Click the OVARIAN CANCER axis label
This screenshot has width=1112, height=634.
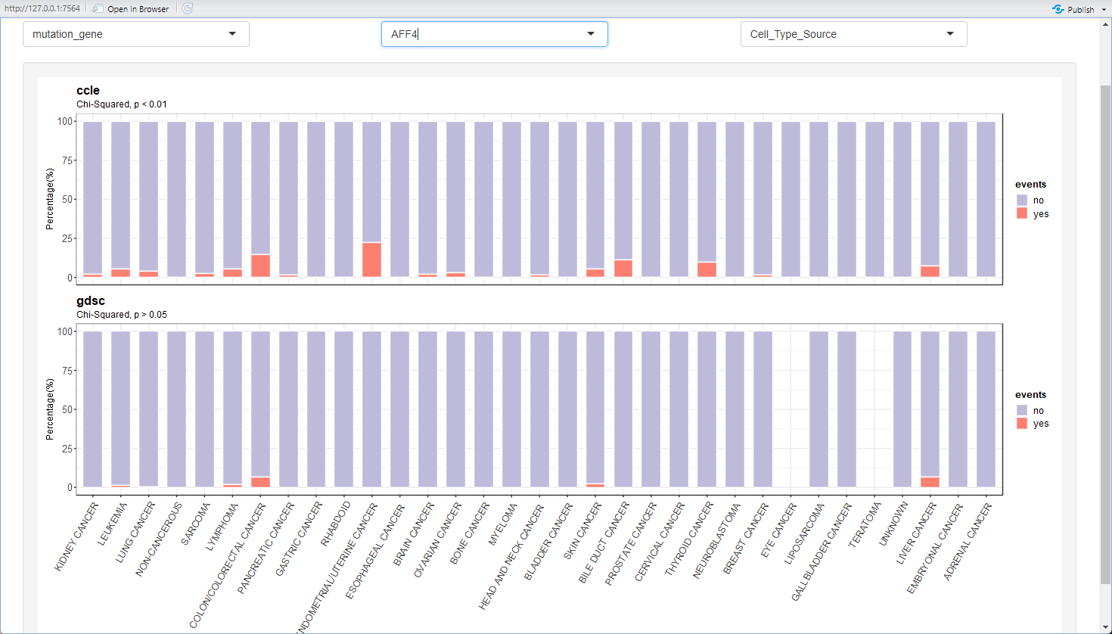pos(437,539)
